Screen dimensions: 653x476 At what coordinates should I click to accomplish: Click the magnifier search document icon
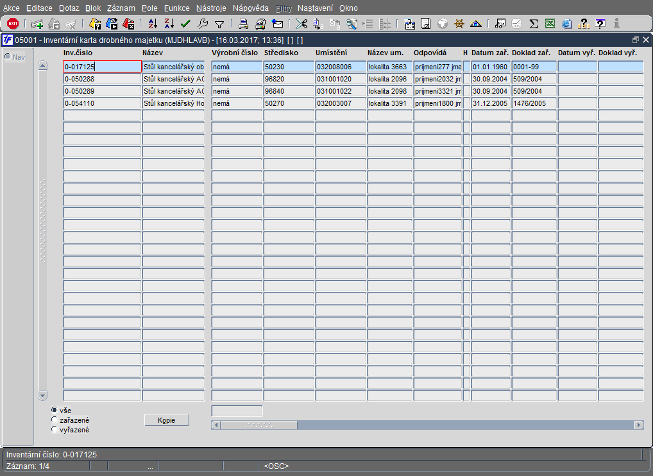(352, 24)
